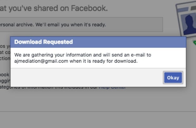Click the Download Requested dialog title bar
The width and height of the screenshot is (196, 128).
point(98,42)
